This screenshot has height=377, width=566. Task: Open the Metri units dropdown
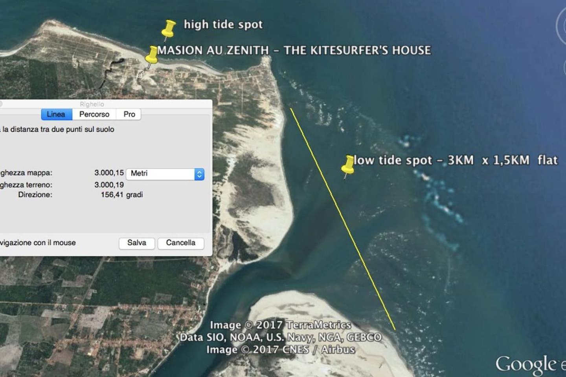pos(165,174)
